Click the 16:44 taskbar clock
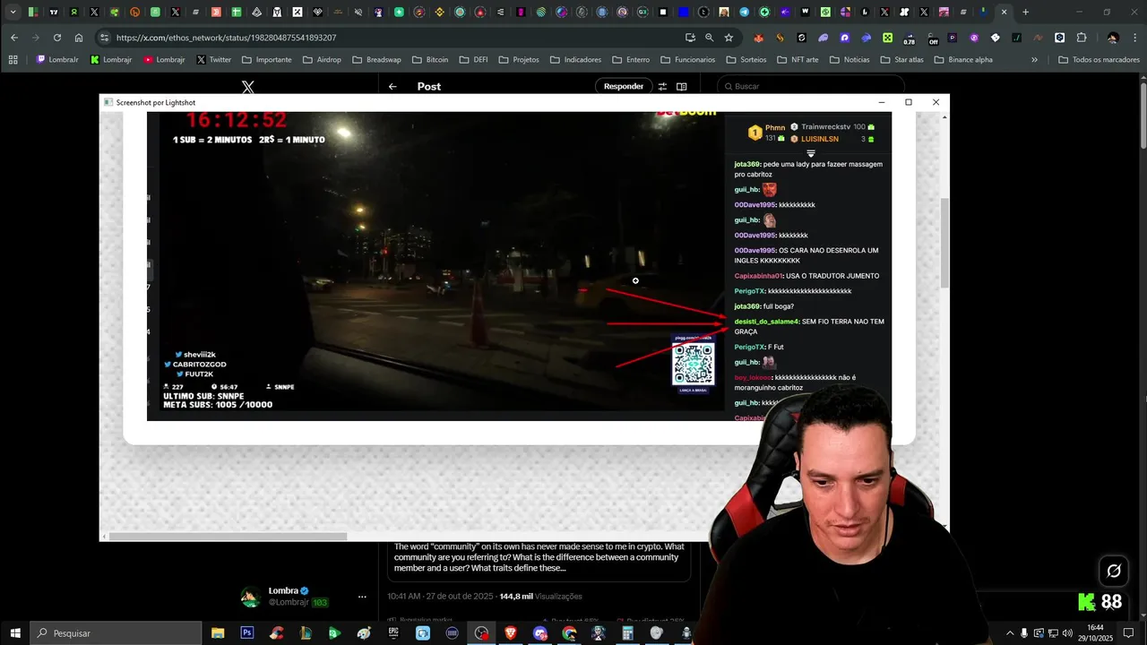Viewport: 1147px width, 645px height. click(x=1095, y=632)
